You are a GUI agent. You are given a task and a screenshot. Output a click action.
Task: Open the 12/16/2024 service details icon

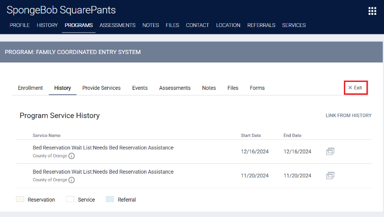(x=330, y=151)
